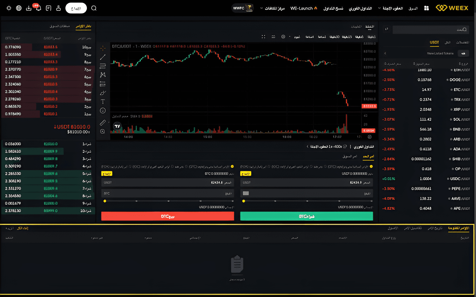Choose the ruler measure tool
Viewport: 476px width, 297px height.
pyautogui.click(x=103, y=122)
